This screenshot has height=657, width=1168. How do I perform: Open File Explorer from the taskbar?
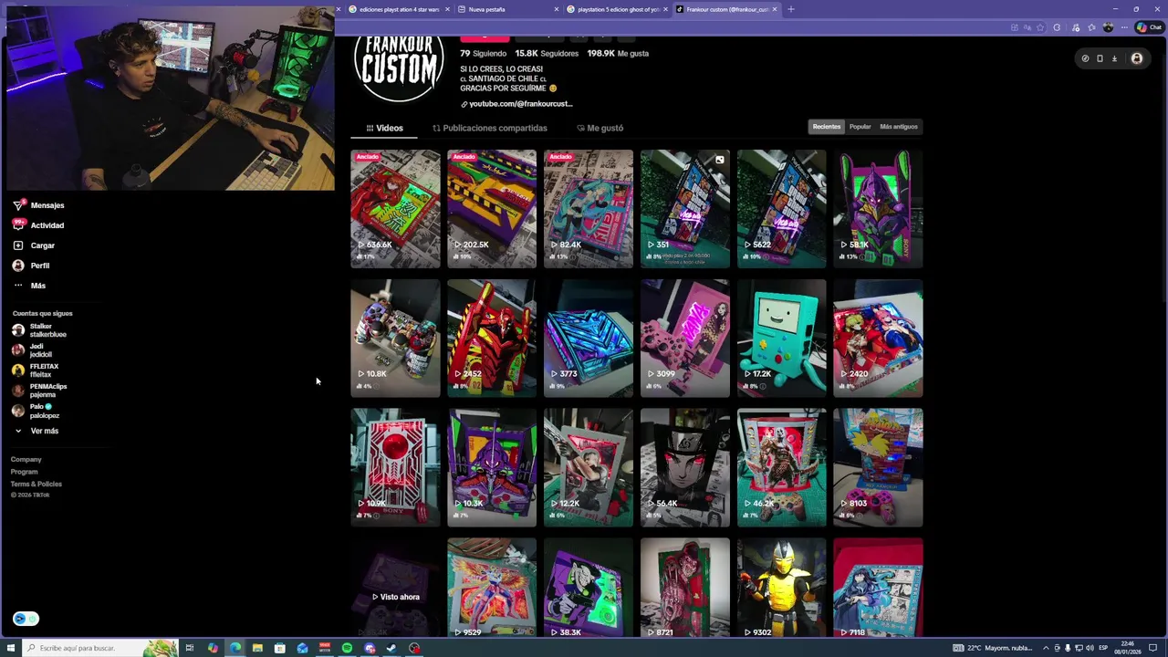[x=257, y=648]
